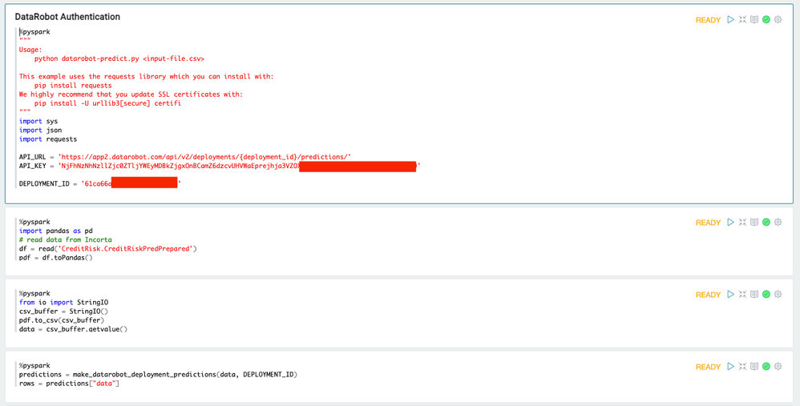Image resolution: width=800 pixels, height=406 pixels.
Task: Run the pandas import paragraph
Action: (x=730, y=223)
